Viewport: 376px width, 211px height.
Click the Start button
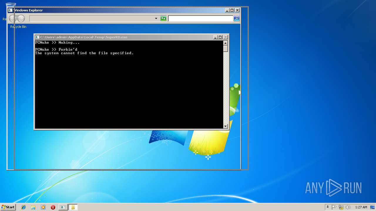(x=8, y=207)
